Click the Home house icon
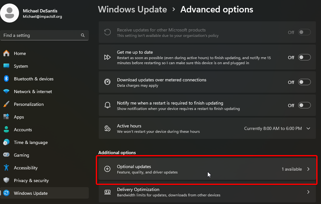 click(6, 53)
